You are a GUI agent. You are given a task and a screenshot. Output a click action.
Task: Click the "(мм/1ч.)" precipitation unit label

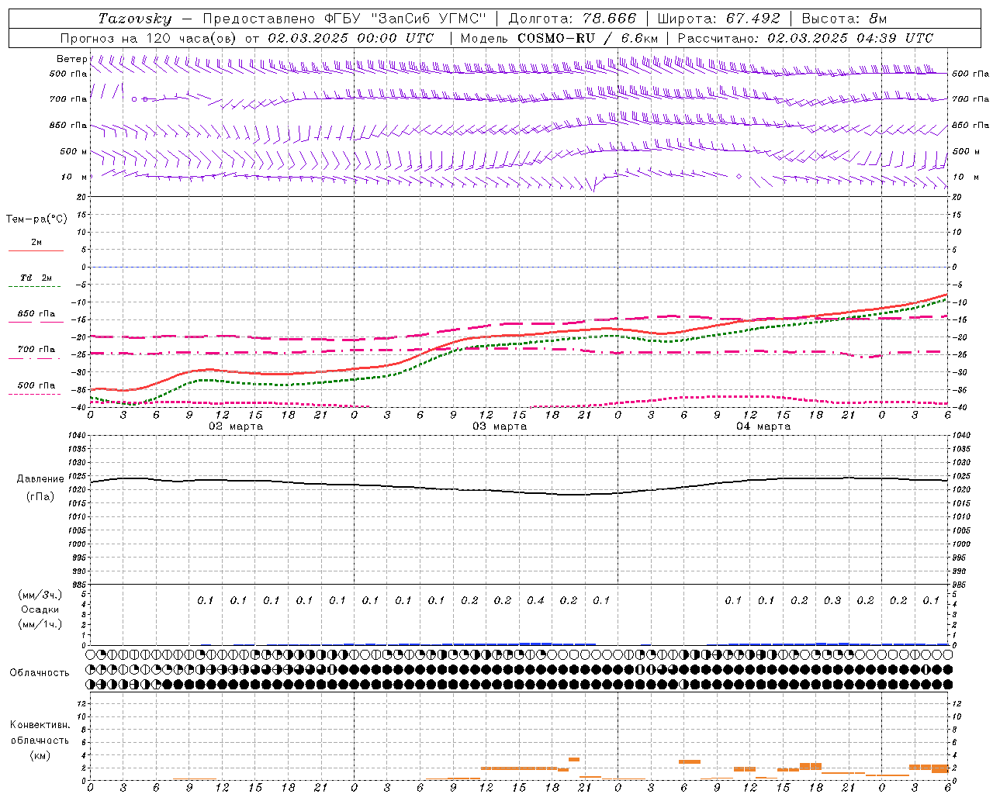click(x=40, y=624)
